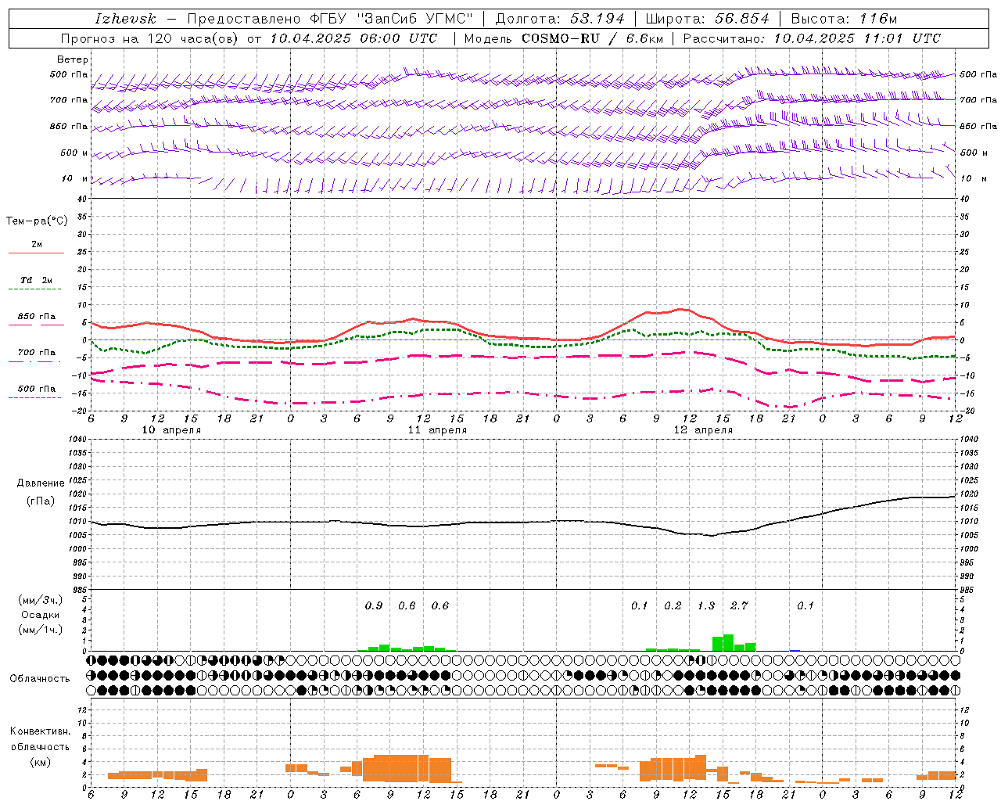Click the "(гПа)" unit label under Давление
Image resolution: width=1001 pixels, height=801 pixels.
(x=41, y=501)
